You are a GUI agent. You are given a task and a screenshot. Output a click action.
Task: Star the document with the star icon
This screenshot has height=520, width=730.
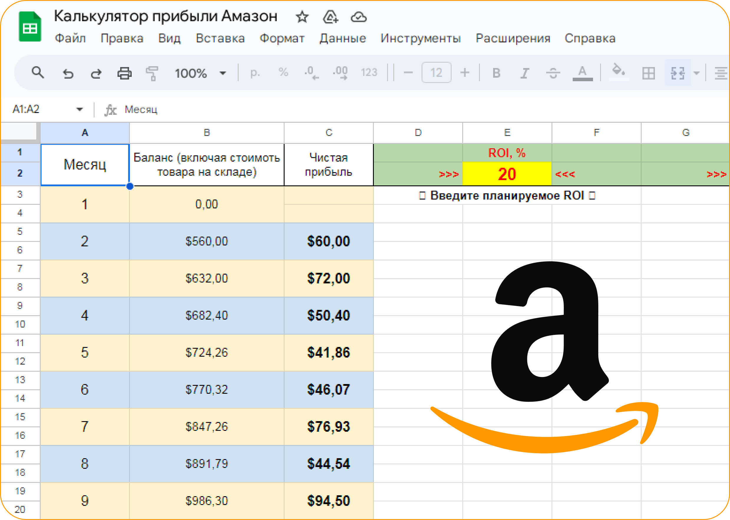click(x=302, y=17)
